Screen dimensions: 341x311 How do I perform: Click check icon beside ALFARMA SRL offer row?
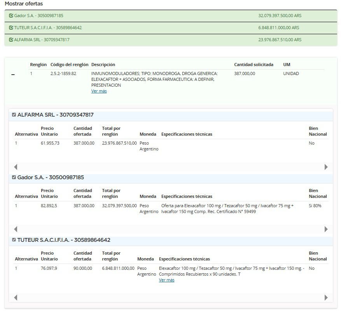pyautogui.click(x=11, y=40)
